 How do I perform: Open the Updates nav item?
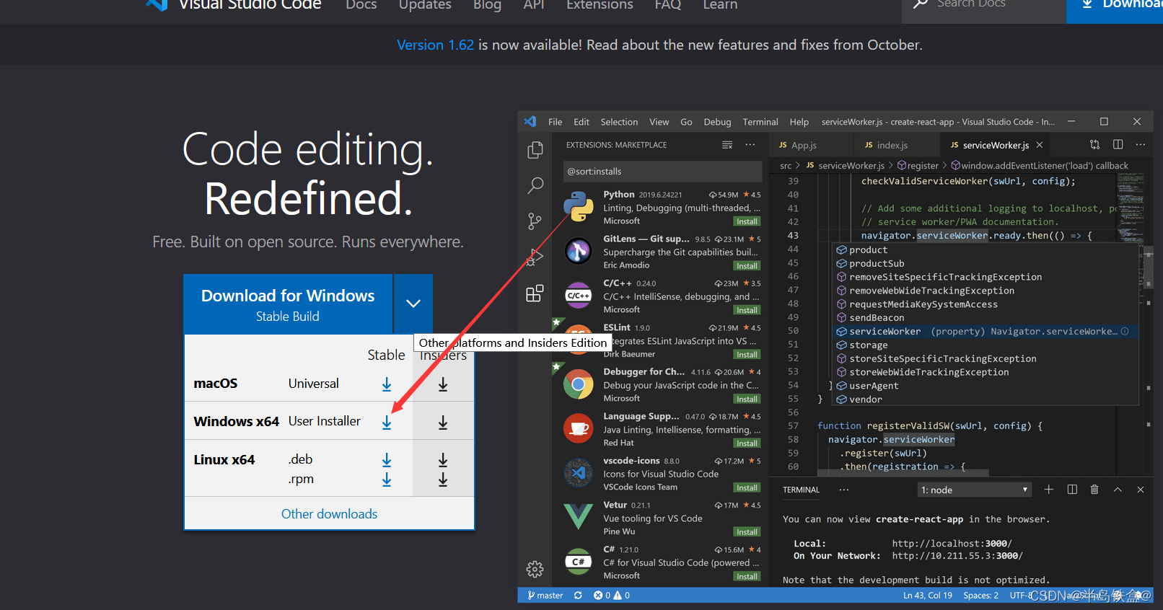[x=425, y=5]
